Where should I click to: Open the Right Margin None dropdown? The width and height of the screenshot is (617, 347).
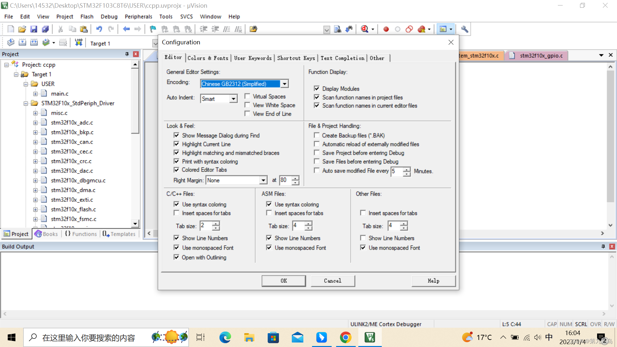263,180
